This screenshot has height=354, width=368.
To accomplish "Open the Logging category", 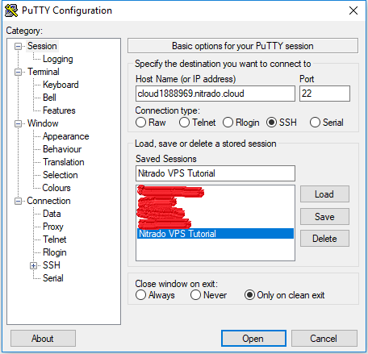I will coord(58,59).
